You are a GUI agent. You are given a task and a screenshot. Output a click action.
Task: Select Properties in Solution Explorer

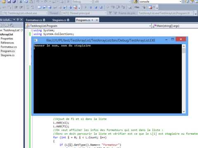coord(7,39)
